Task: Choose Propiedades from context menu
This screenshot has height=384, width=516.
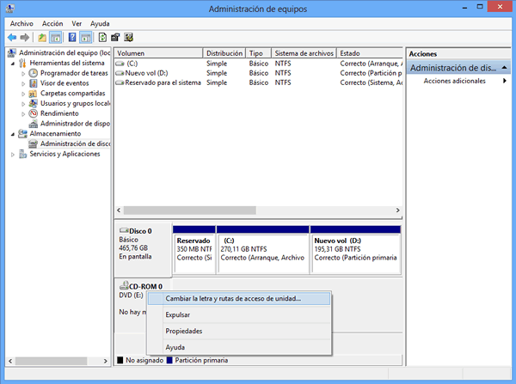Action: 238,331
